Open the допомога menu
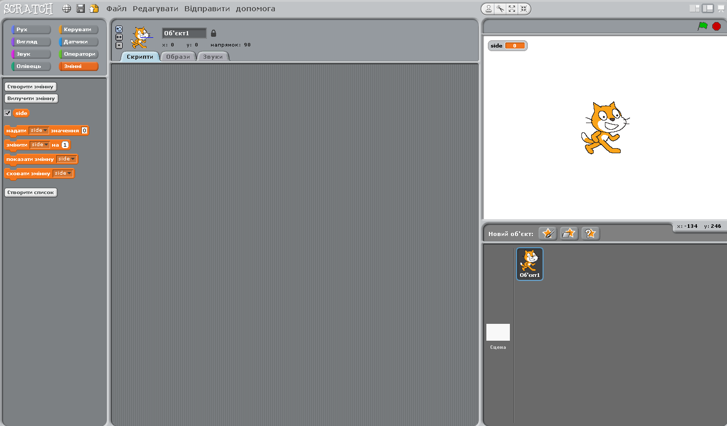The width and height of the screenshot is (727, 426). click(255, 9)
